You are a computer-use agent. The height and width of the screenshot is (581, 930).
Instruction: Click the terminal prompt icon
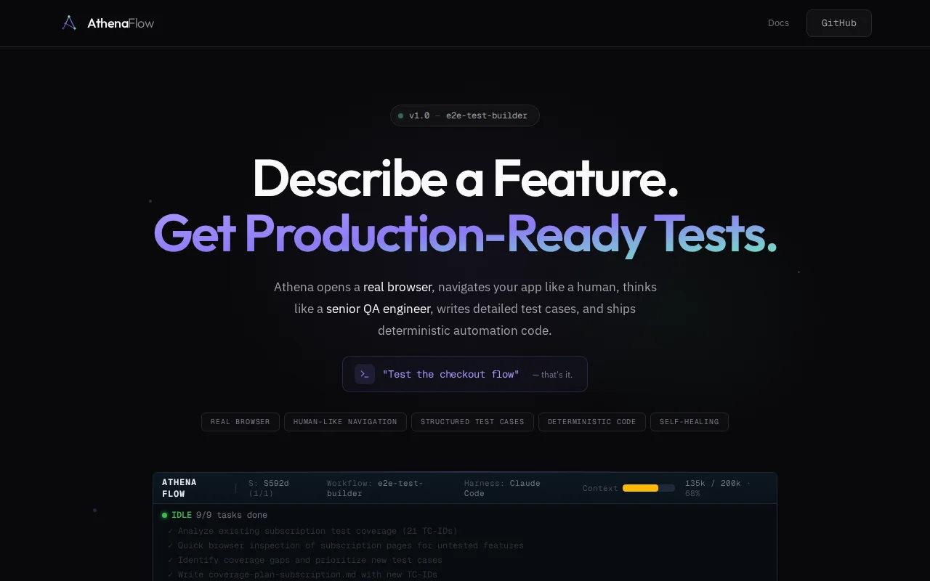point(365,374)
